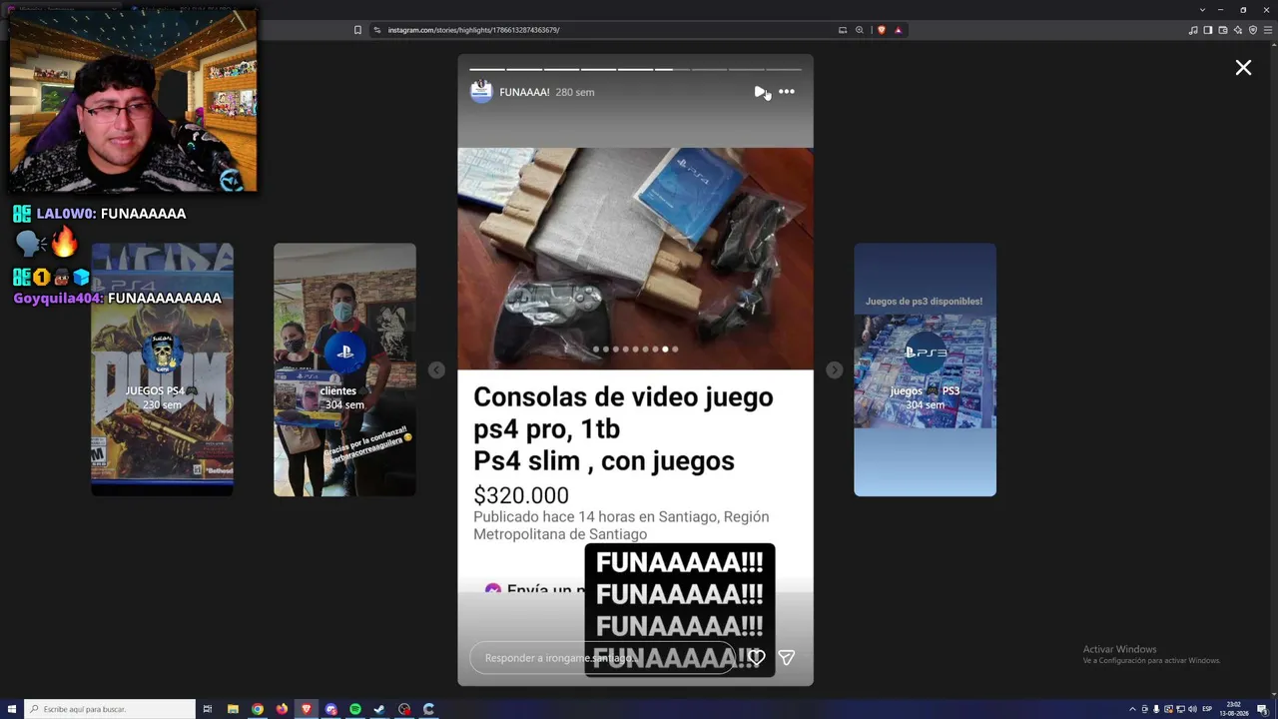This screenshot has height=719, width=1278.
Task: Click the 'Consolas de video juego' listing title
Action: [623, 428]
